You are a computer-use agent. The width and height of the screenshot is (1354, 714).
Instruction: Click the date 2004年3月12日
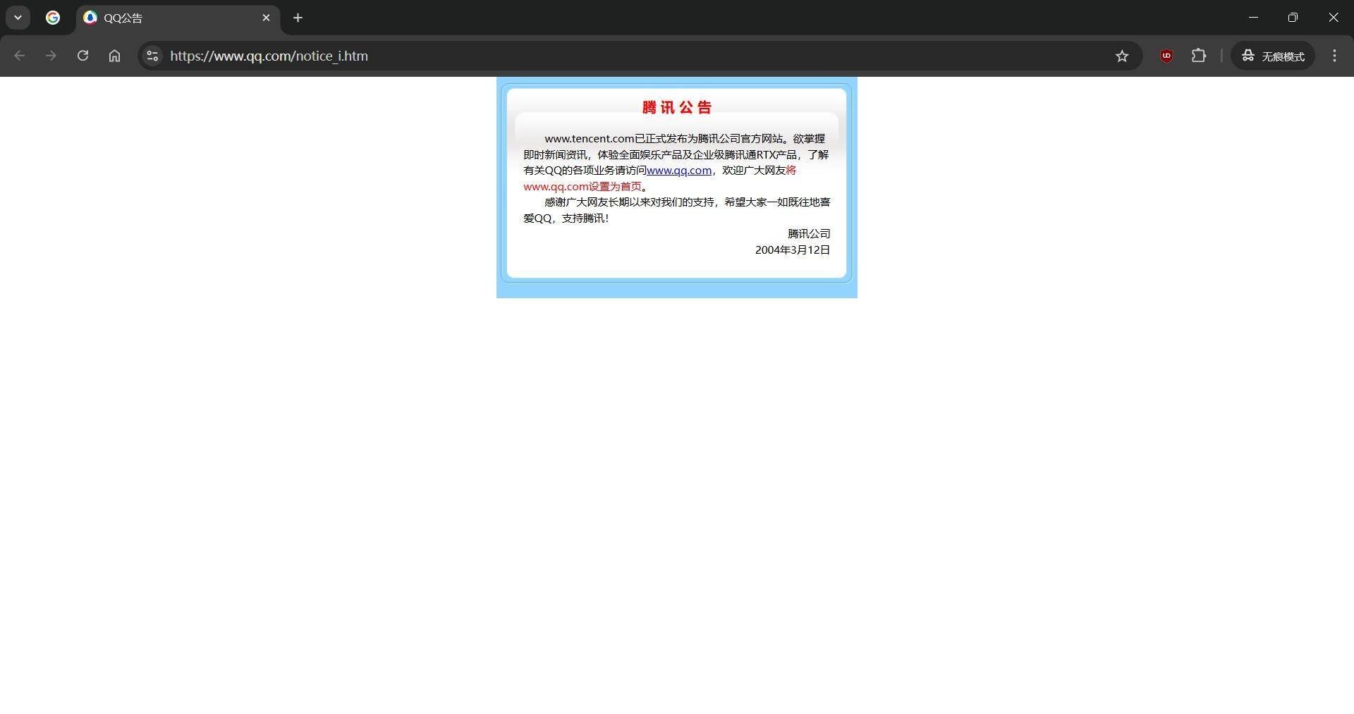(x=793, y=250)
